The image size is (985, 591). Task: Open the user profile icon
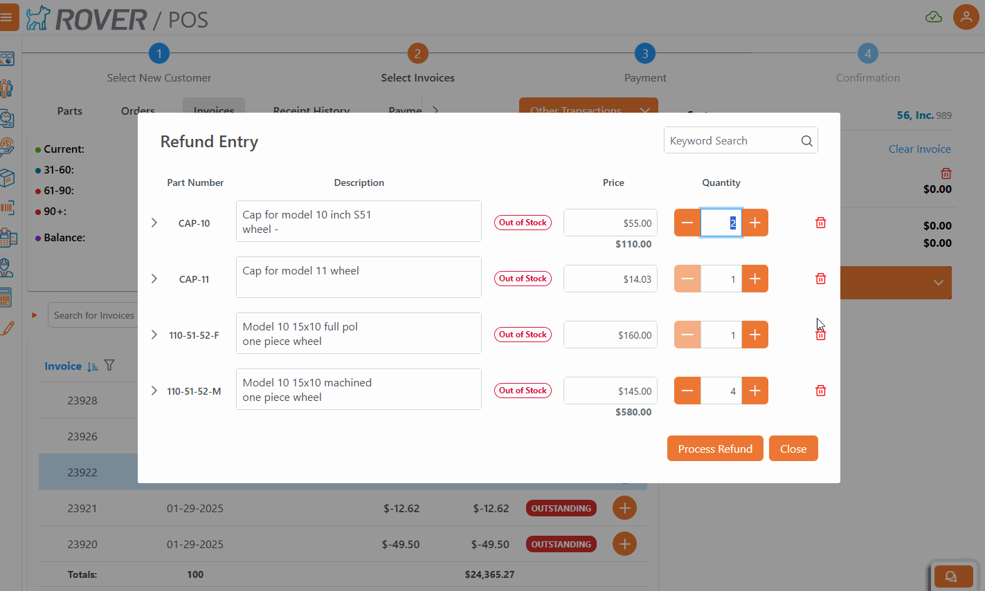coord(966,17)
